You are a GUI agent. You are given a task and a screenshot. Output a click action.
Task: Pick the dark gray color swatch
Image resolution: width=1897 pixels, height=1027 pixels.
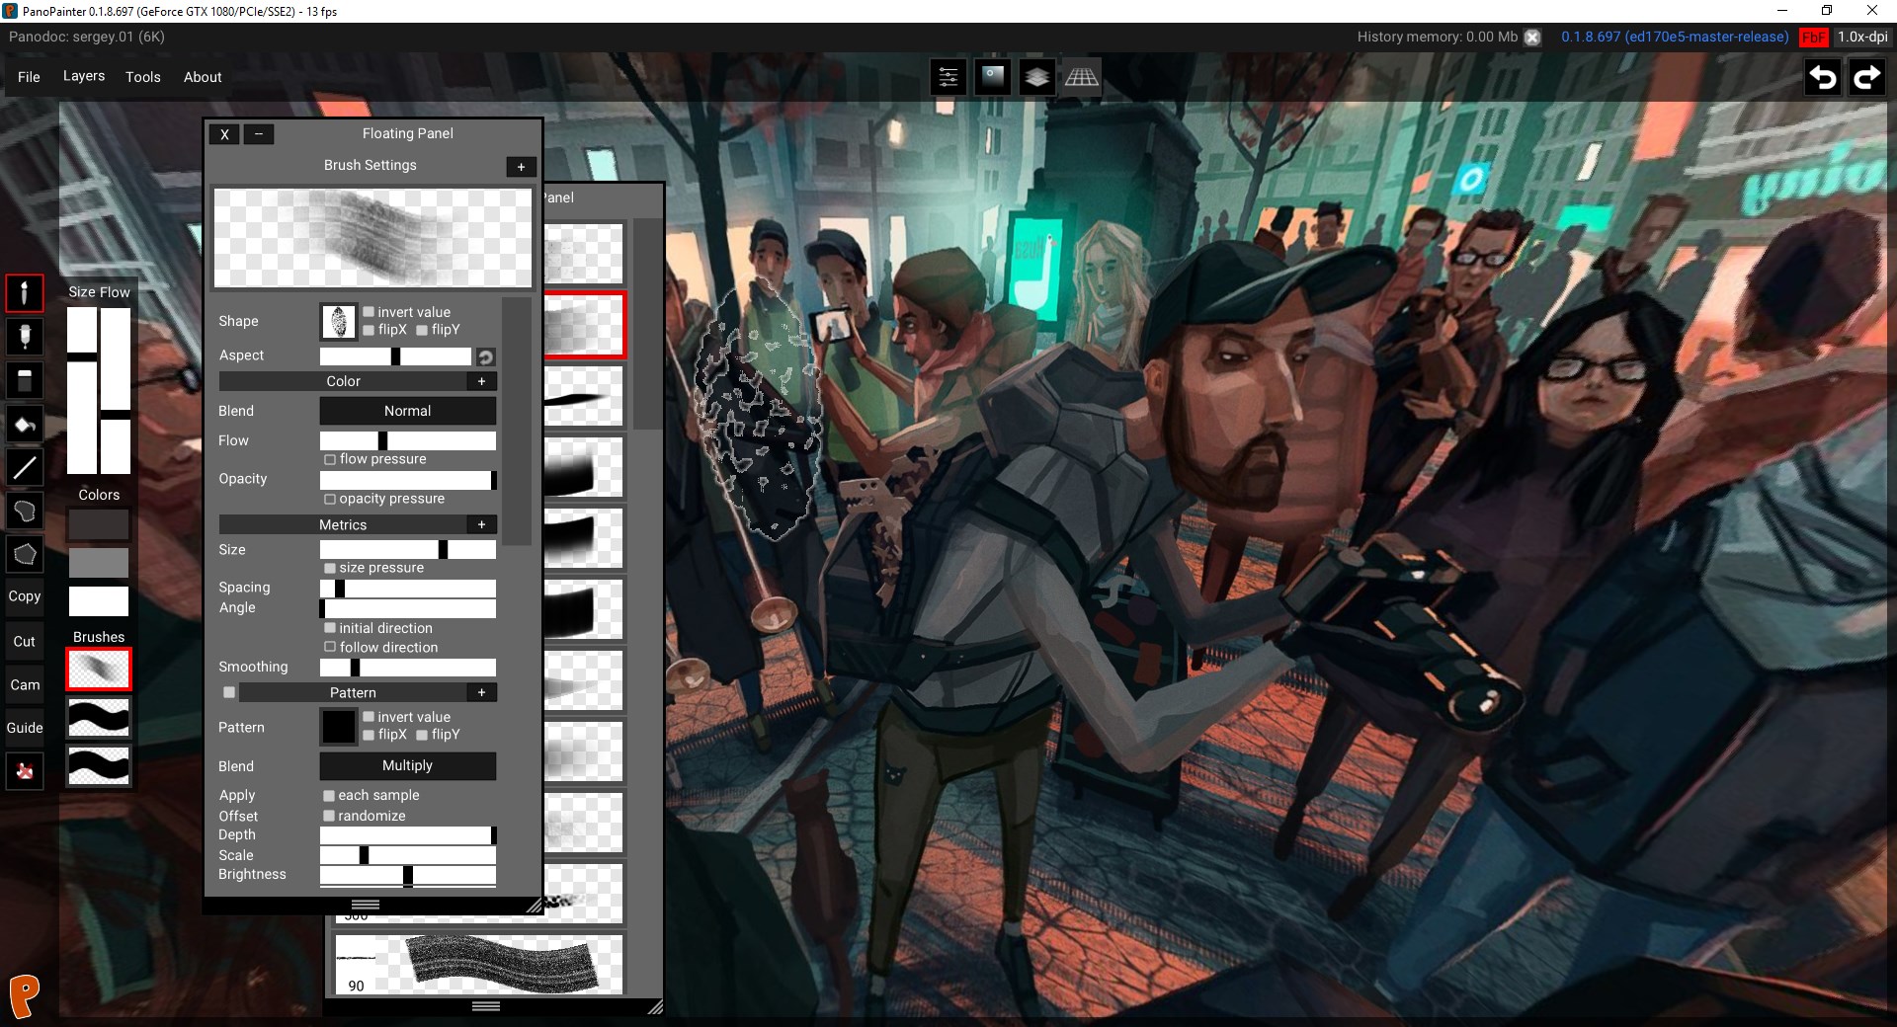pyautogui.click(x=99, y=524)
